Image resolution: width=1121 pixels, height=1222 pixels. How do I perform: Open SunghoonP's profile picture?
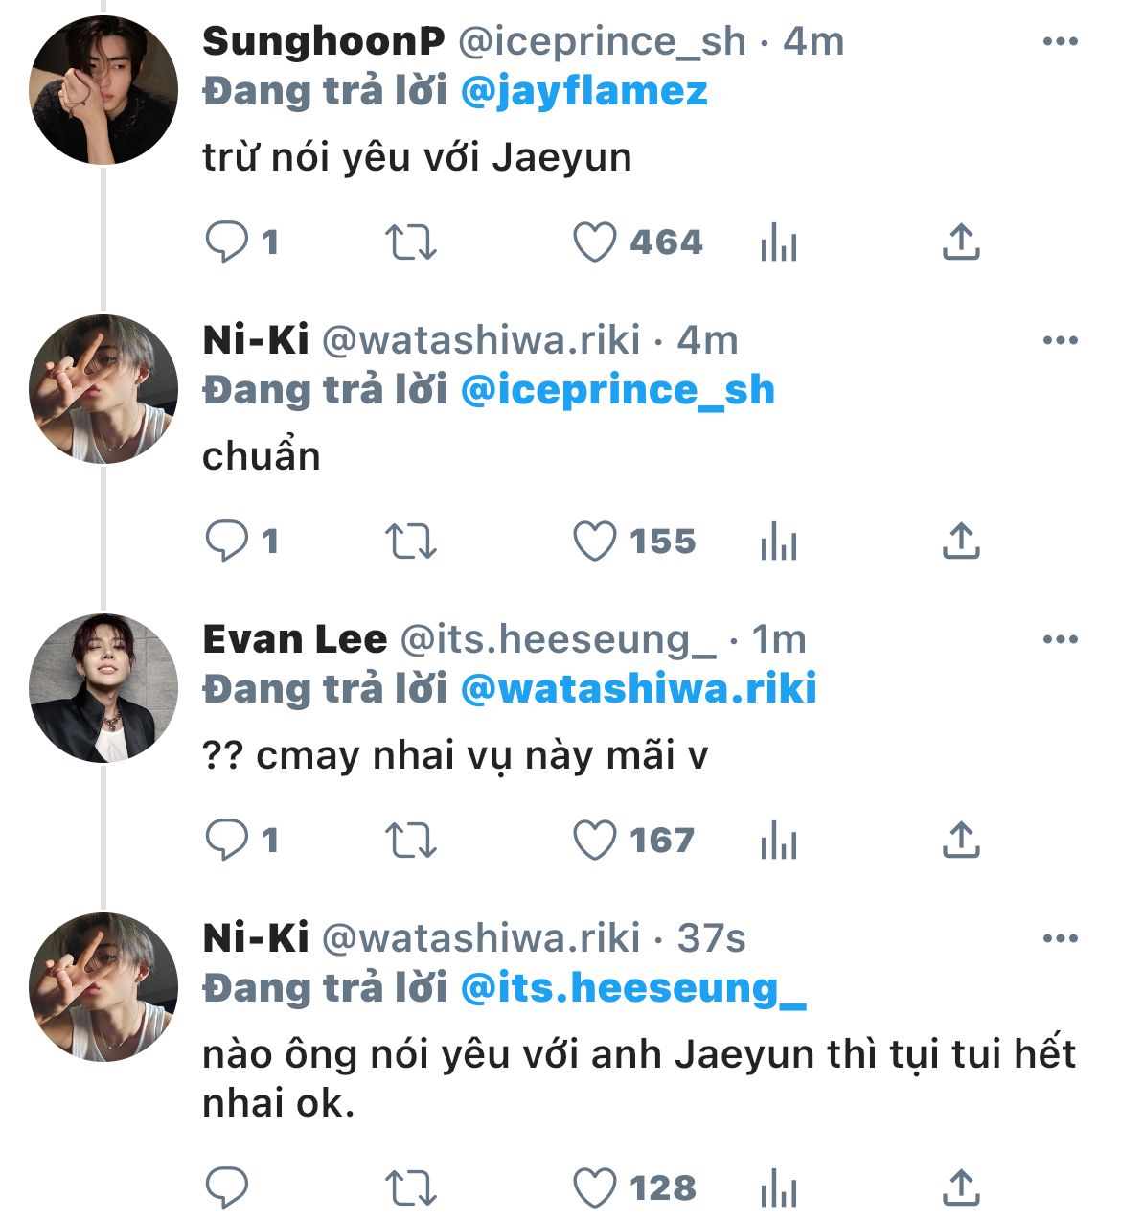(x=103, y=90)
